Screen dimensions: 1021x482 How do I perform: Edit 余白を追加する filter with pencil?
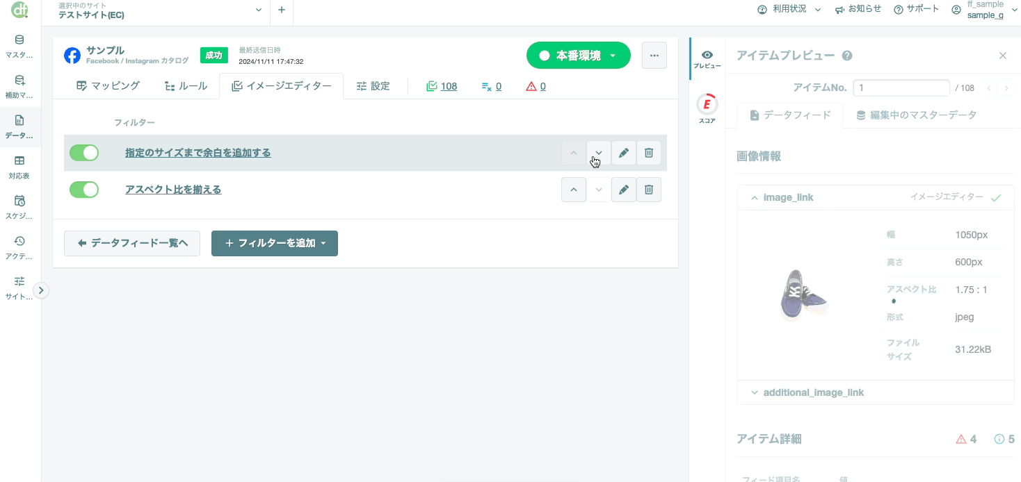pyautogui.click(x=624, y=153)
